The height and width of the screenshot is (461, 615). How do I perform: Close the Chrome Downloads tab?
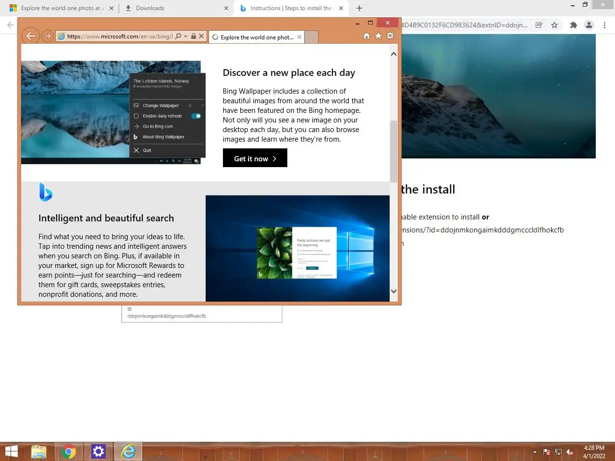pyautogui.click(x=226, y=8)
